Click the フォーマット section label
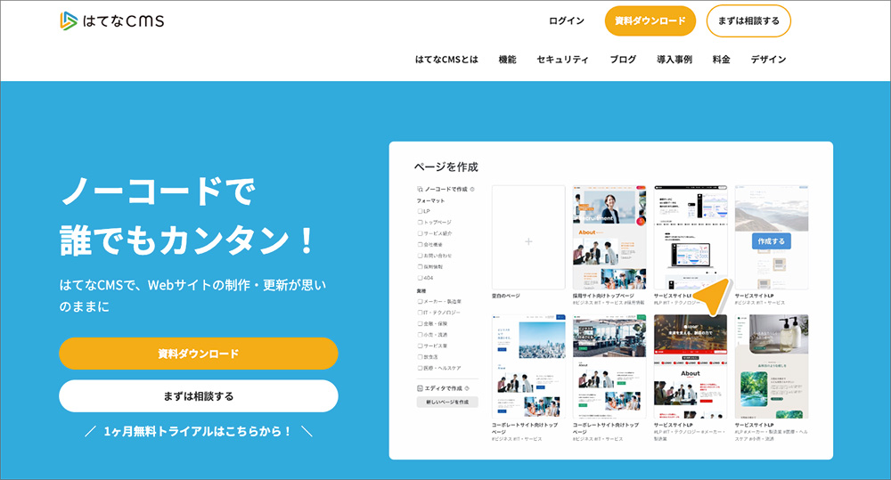The image size is (891, 480). [430, 200]
